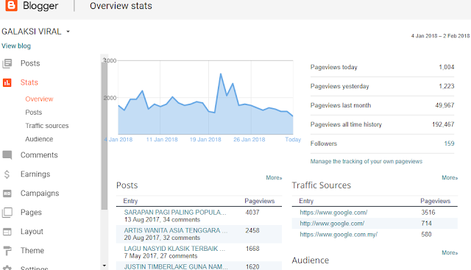This screenshot has width=471, height=270.
Task: Select the Stats bar chart icon
Action: coord(7,82)
